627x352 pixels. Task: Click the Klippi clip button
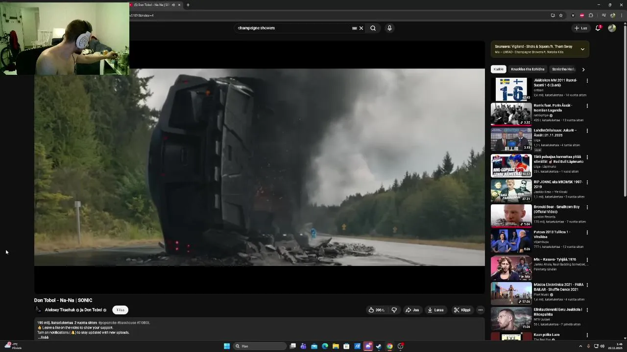click(x=462, y=310)
